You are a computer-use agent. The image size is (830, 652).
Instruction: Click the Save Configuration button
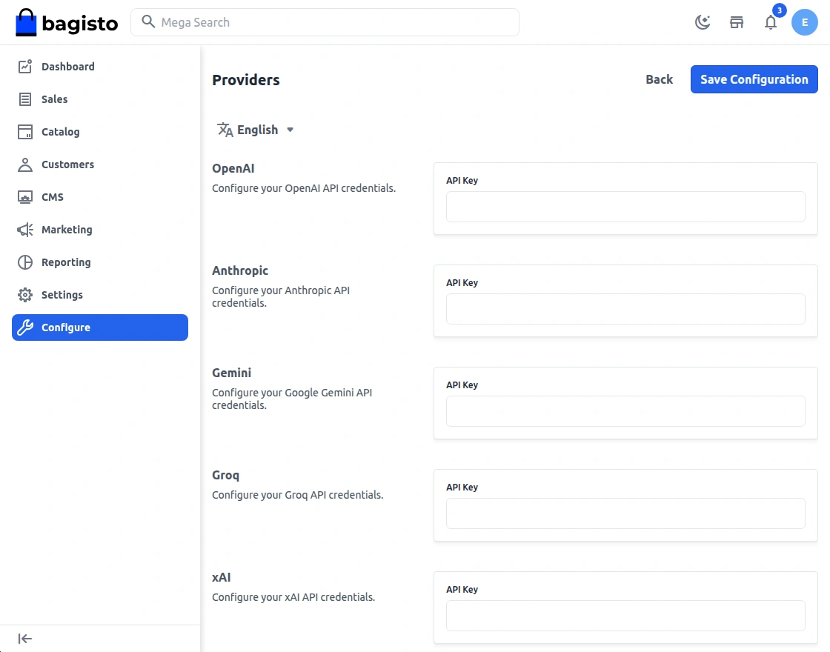point(754,79)
